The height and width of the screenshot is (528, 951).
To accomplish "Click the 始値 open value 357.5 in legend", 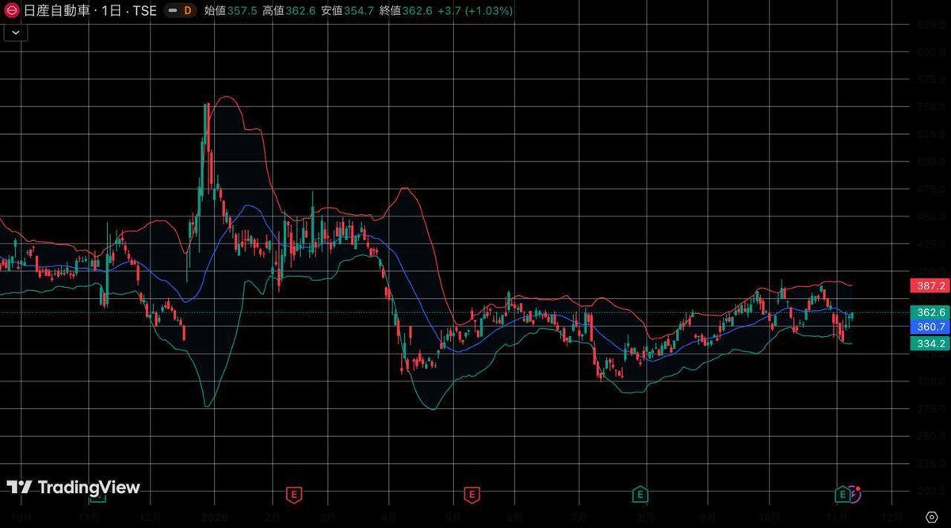I will 242,11.
